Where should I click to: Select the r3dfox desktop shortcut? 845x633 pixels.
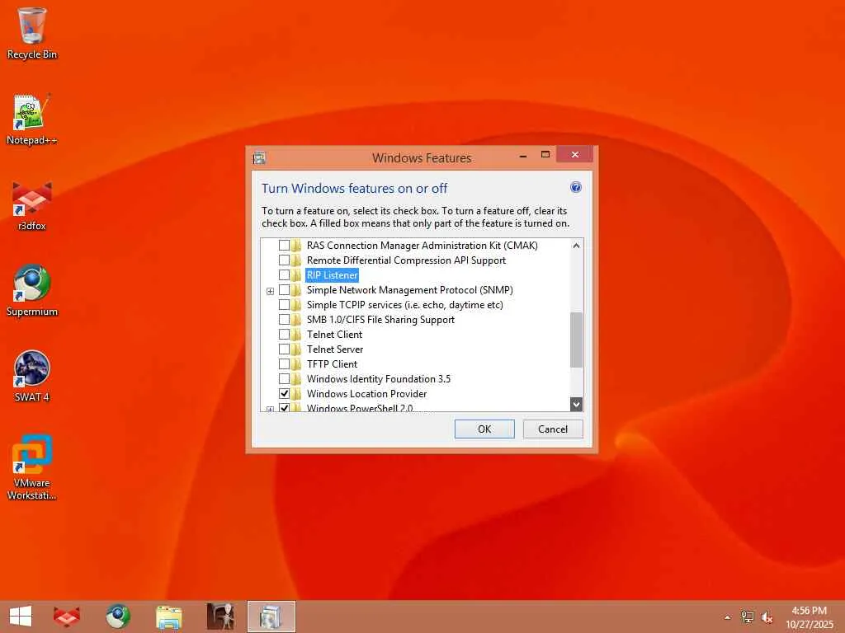[31, 205]
